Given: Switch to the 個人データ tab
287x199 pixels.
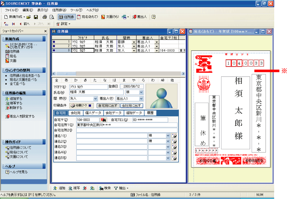Looking at the screenshot, I should (93, 113).
